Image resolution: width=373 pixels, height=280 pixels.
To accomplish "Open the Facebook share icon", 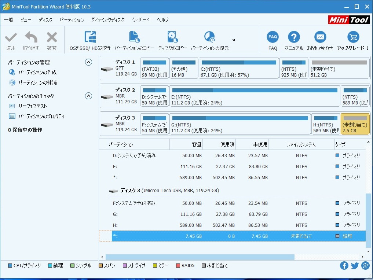I will [x=344, y=266].
